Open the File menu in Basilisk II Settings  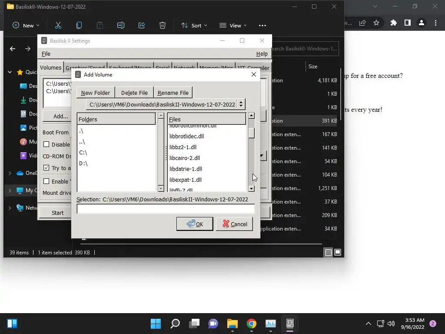point(46,53)
